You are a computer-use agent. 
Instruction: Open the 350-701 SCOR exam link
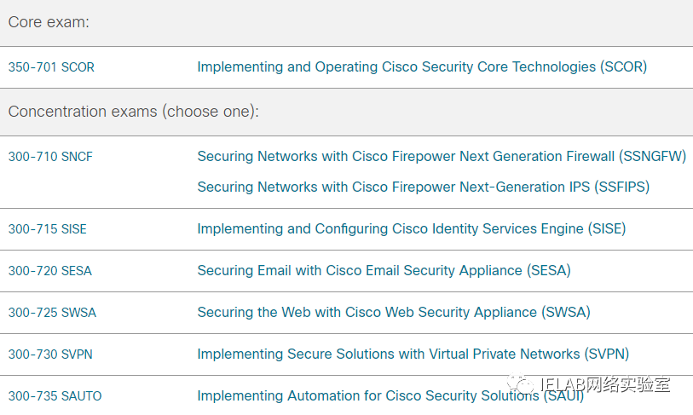[x=51, y=67]
